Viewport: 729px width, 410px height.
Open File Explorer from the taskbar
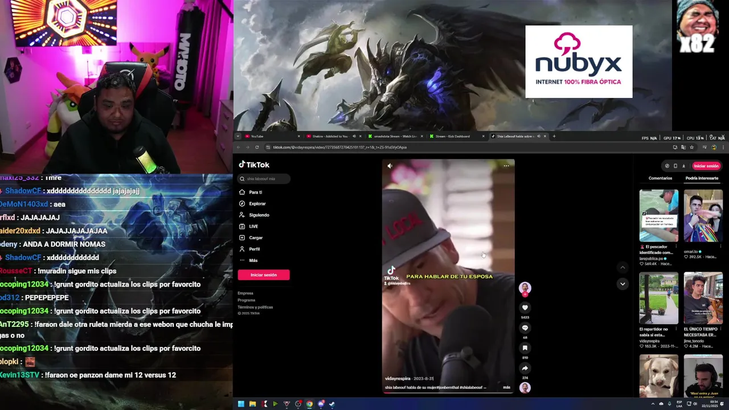pyautogui.click(x=252, y=404)
